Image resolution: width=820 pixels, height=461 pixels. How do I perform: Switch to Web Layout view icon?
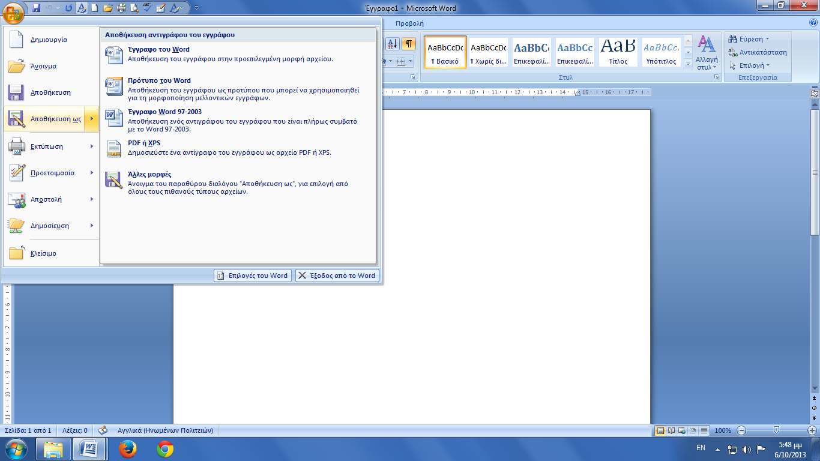[682, 430]
